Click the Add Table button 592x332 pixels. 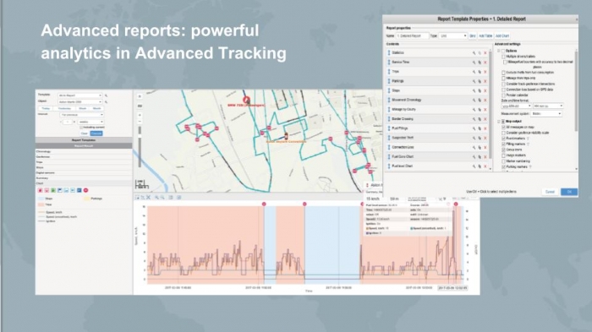485,35
